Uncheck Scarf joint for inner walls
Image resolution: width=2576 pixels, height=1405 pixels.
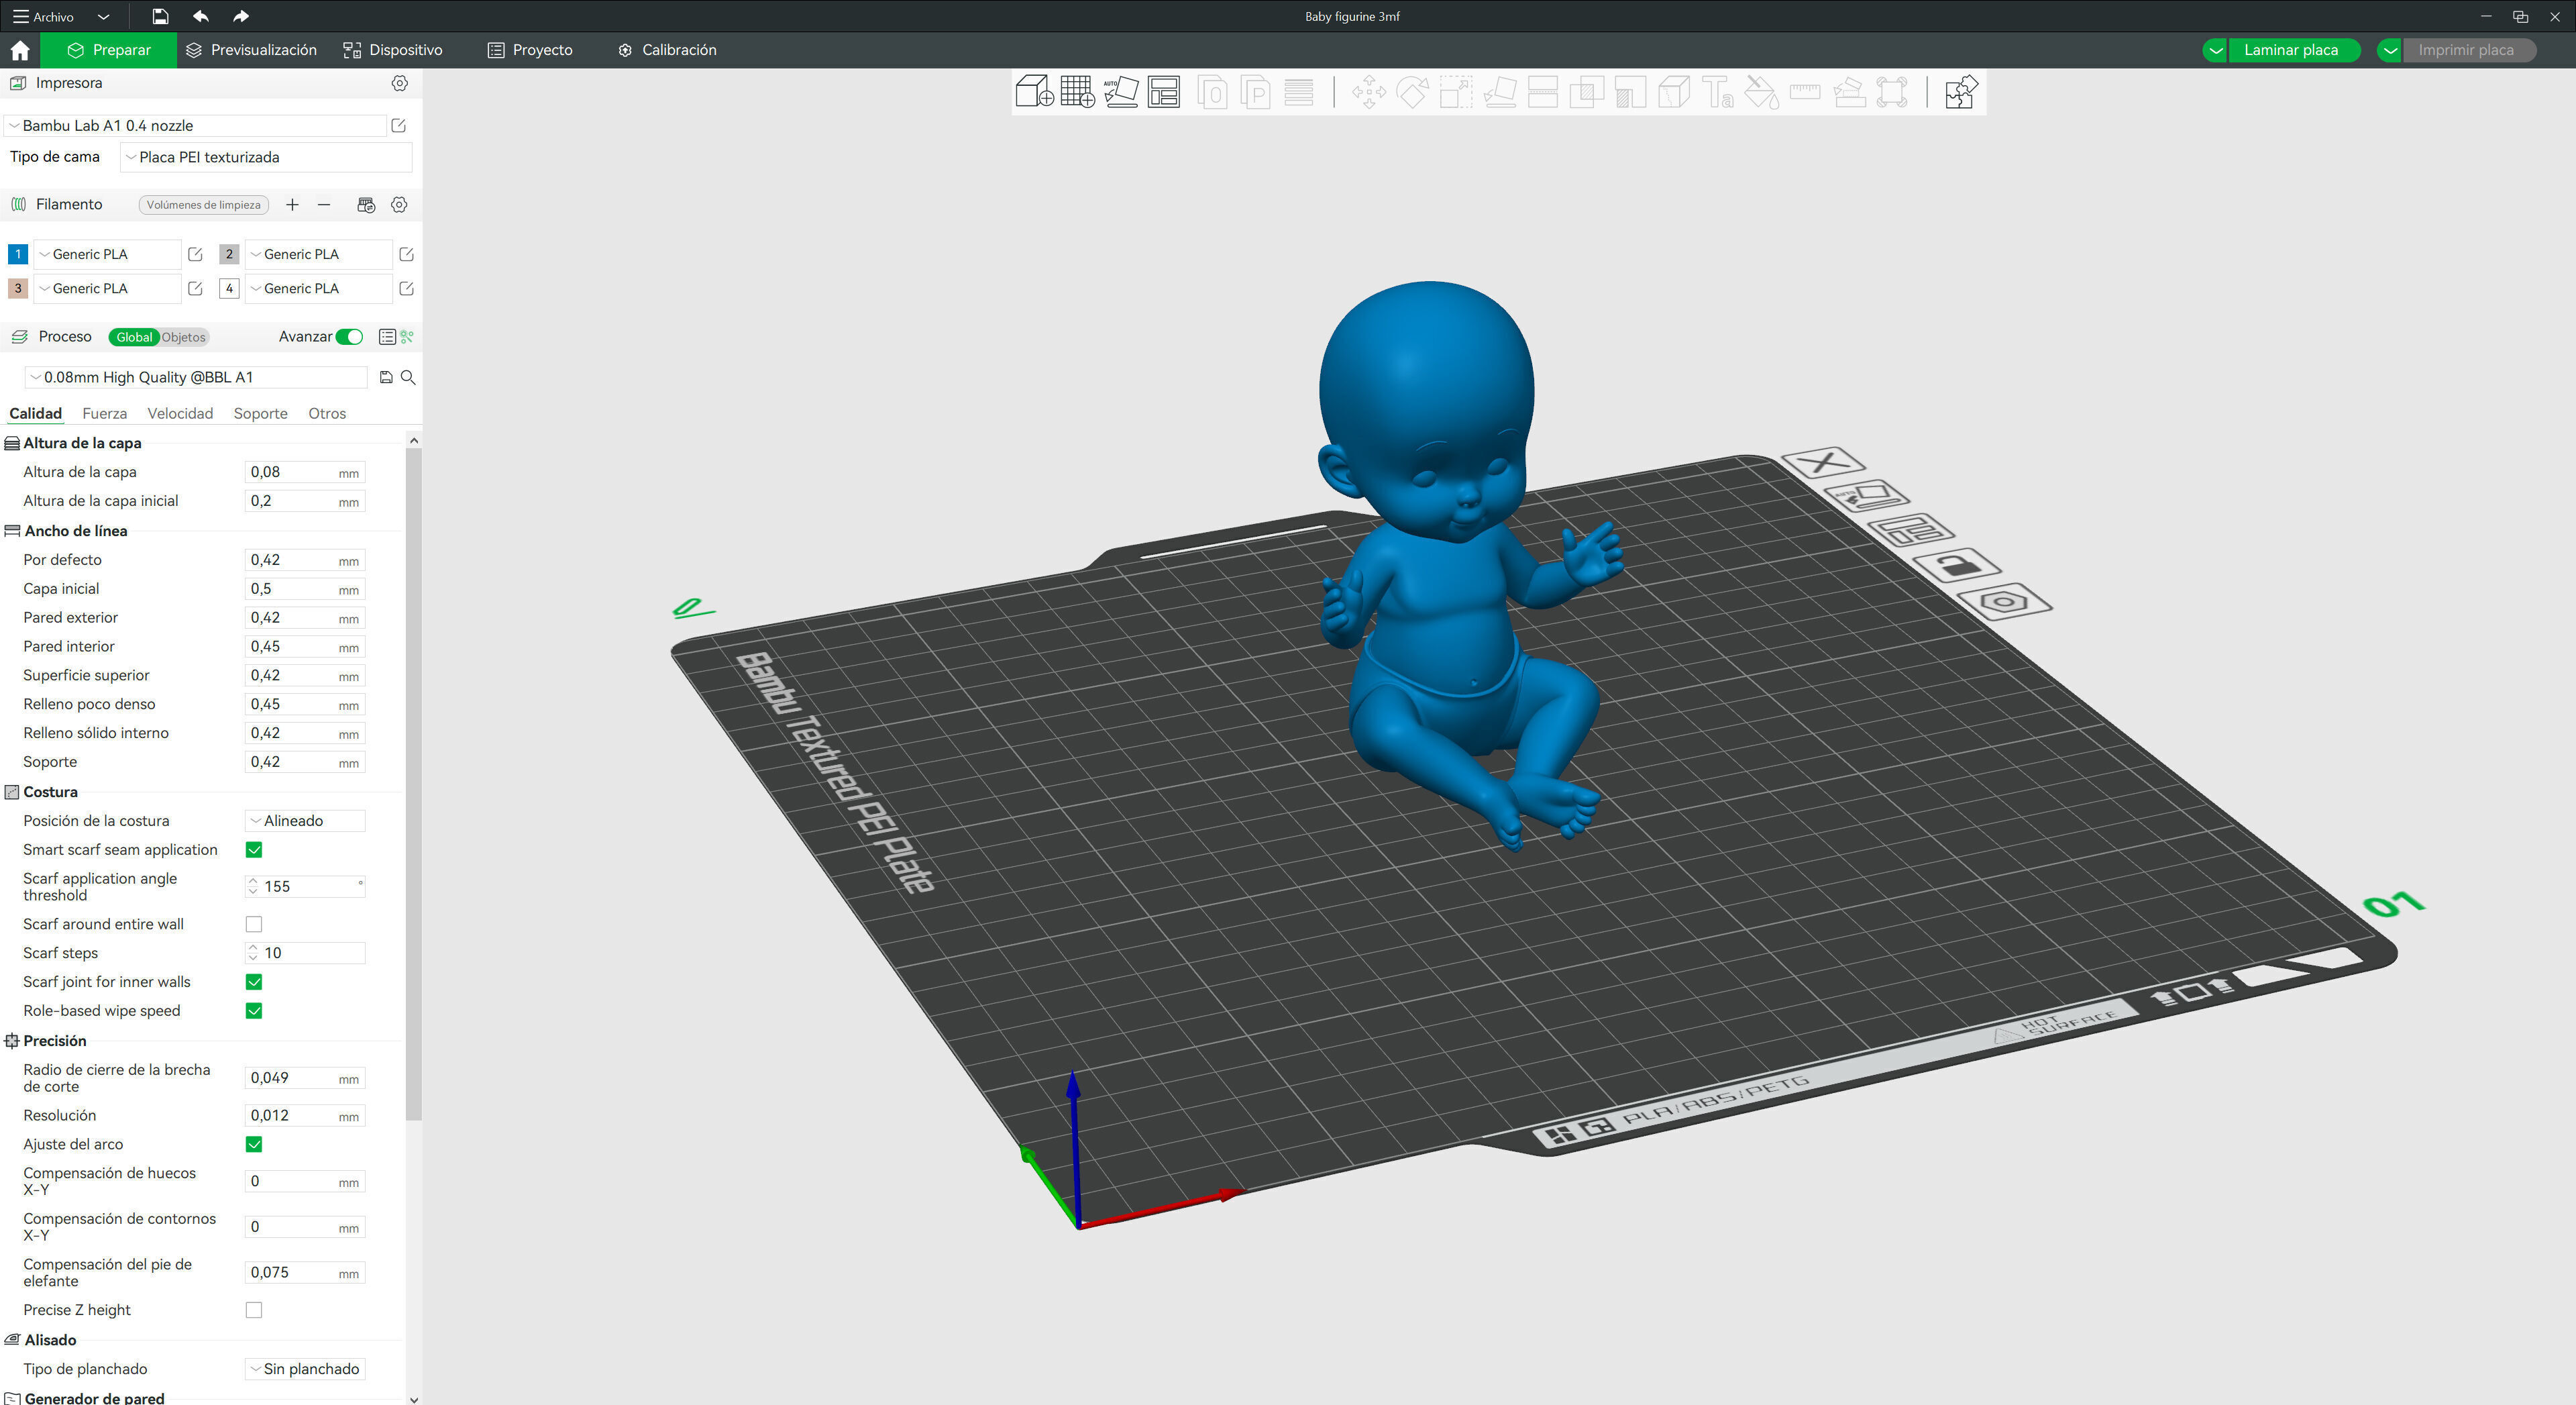click(254, 982)
